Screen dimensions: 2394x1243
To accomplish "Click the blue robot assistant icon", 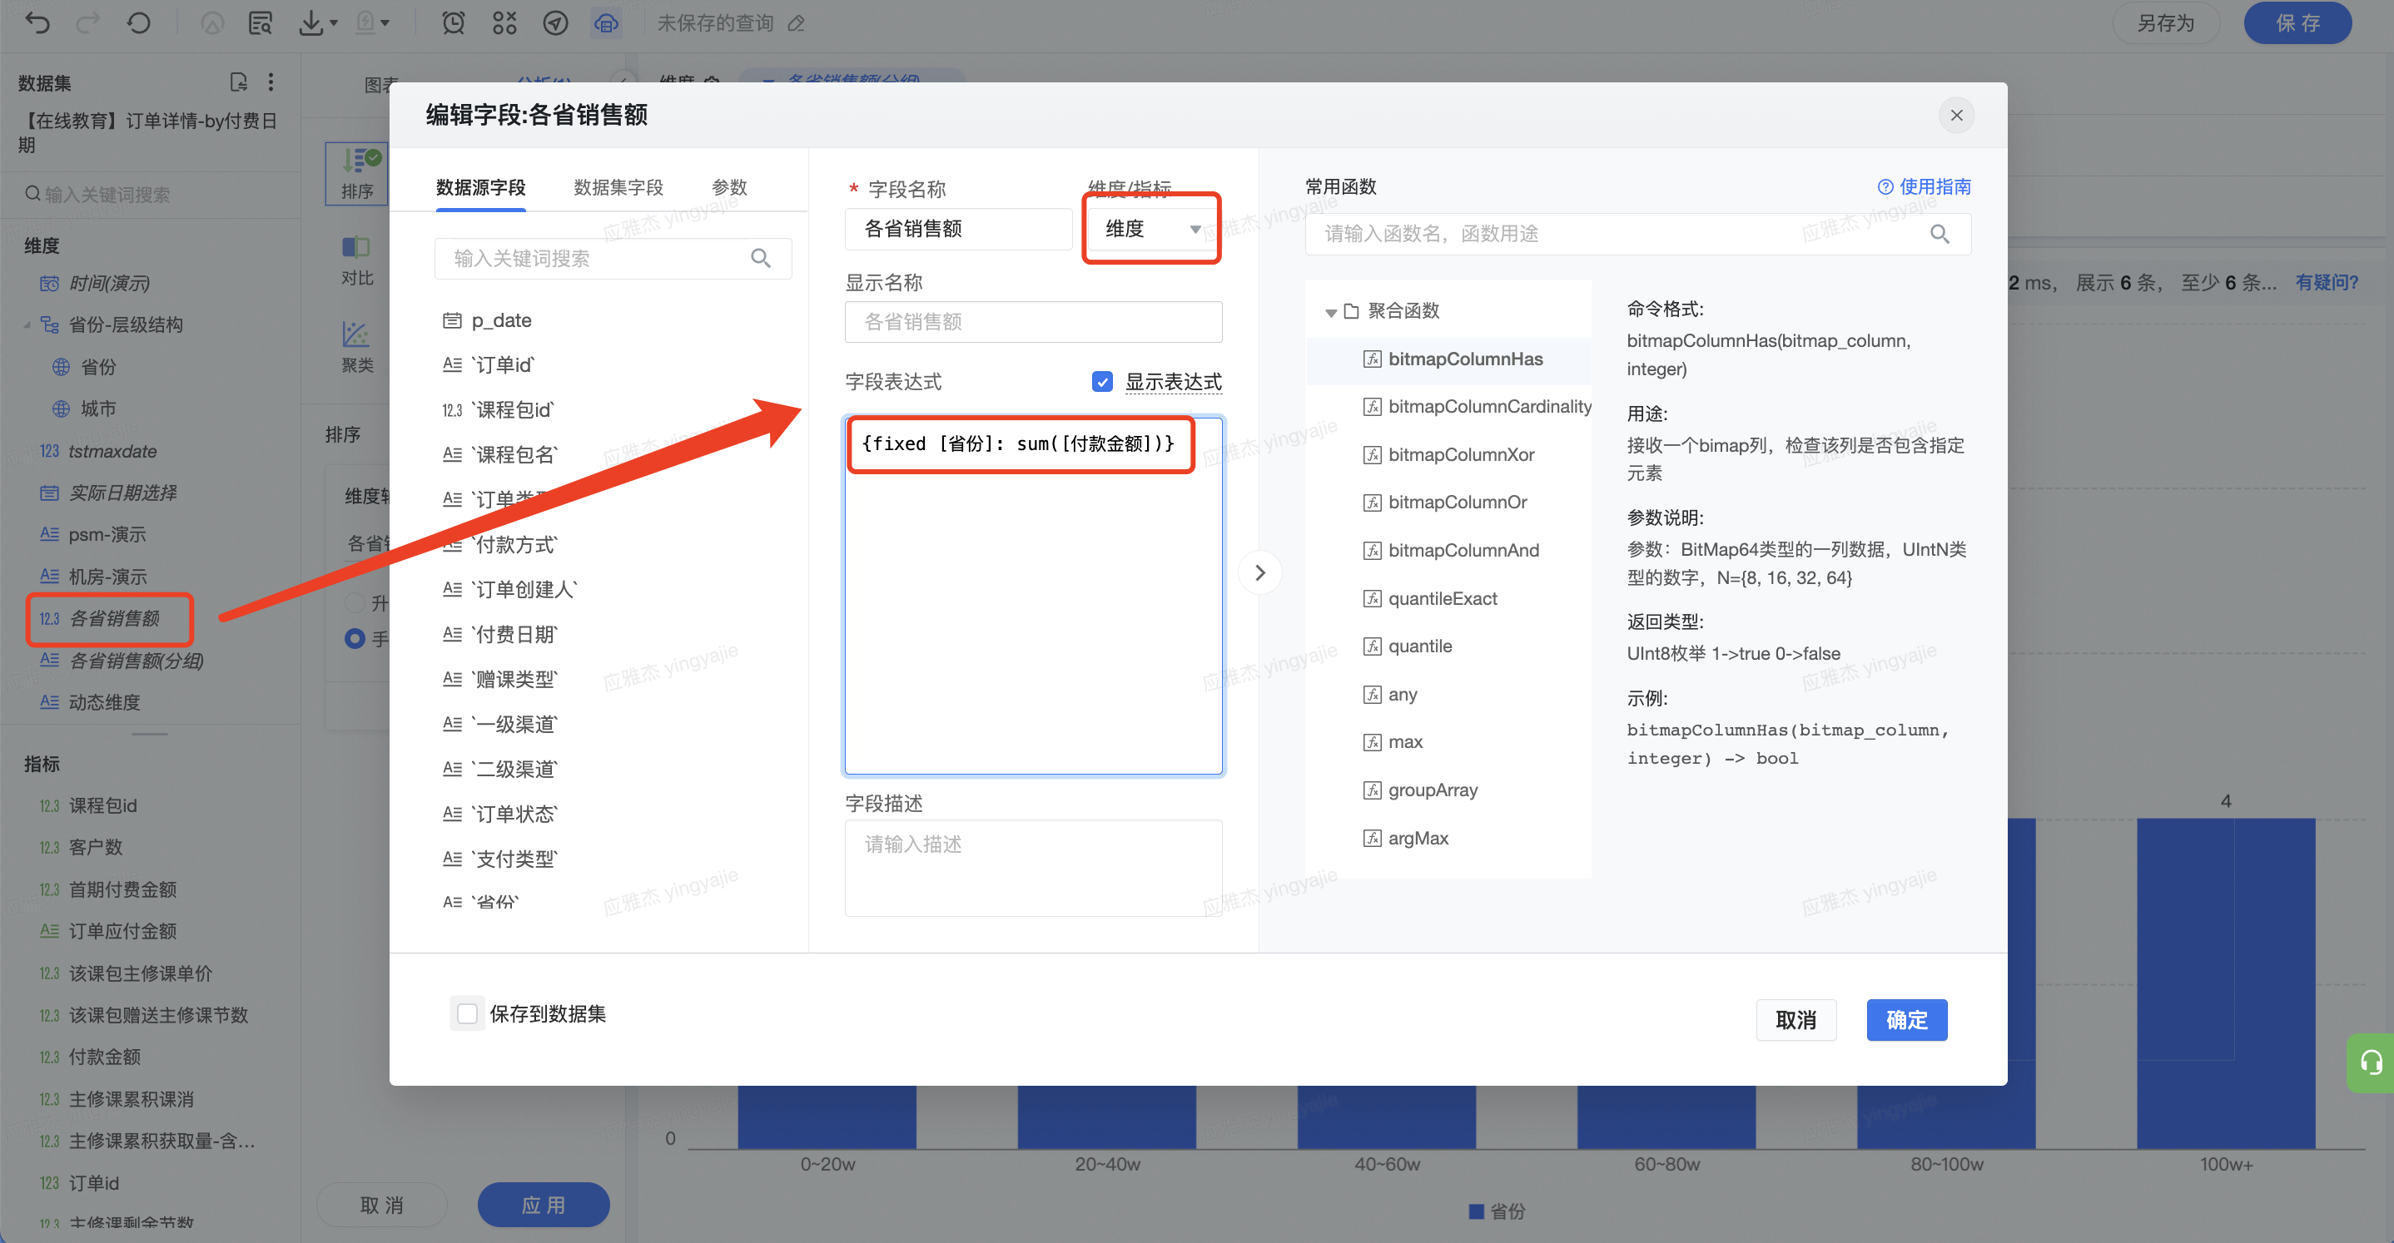I will (x=606, y=23).
